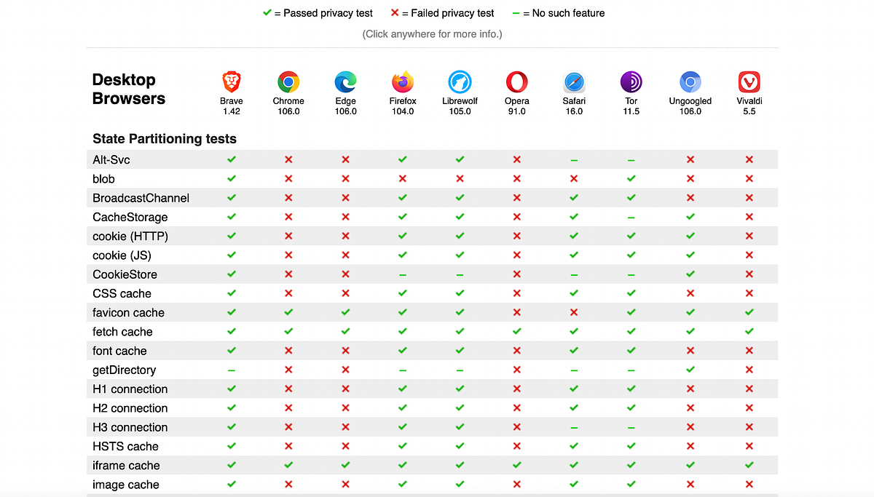Image resolution: width=874 pixels, height=497 pixels.
Task: Click Safari's dash for CacheStorage
Action: [574, 216]
